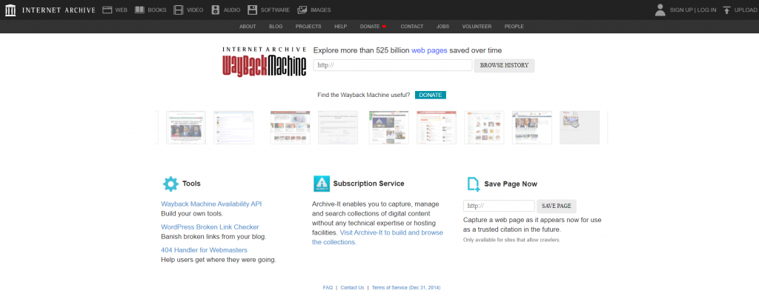Viewport: 759px width, 302px height.
Task: Open the first full thumbnail showing two men
Action: pos(186,127)
